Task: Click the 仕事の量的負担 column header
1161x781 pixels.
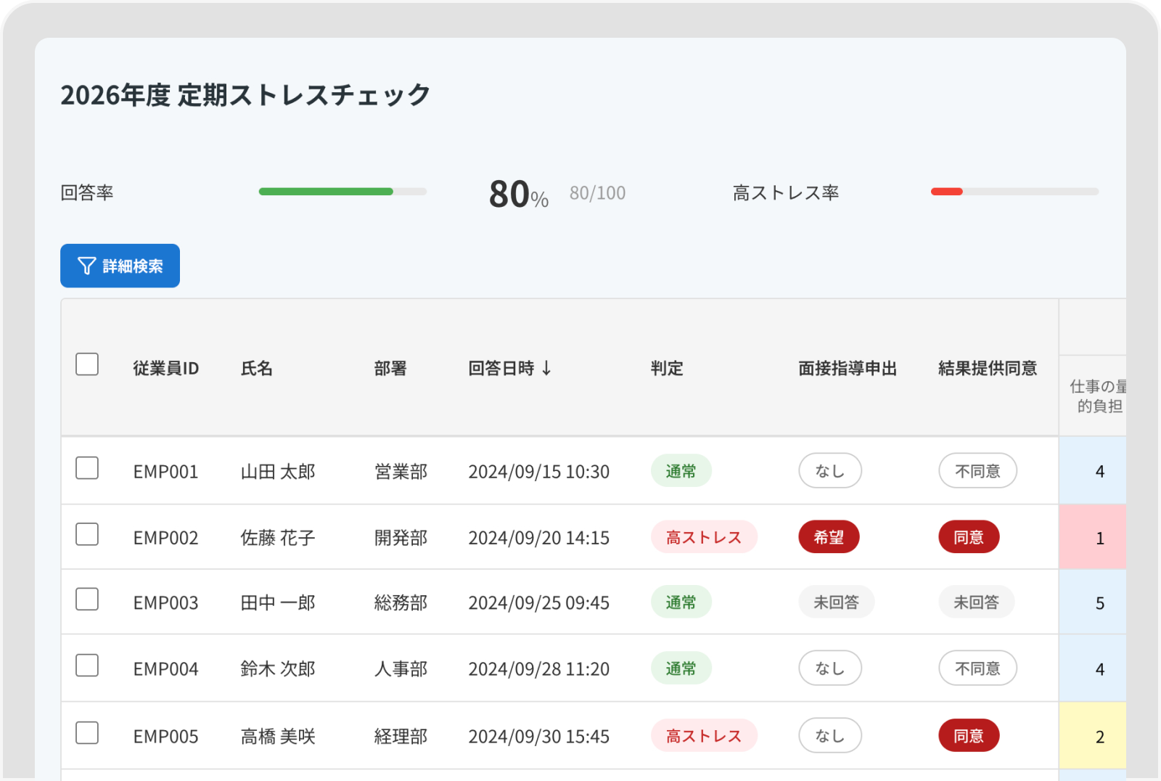Action: 1098,396
